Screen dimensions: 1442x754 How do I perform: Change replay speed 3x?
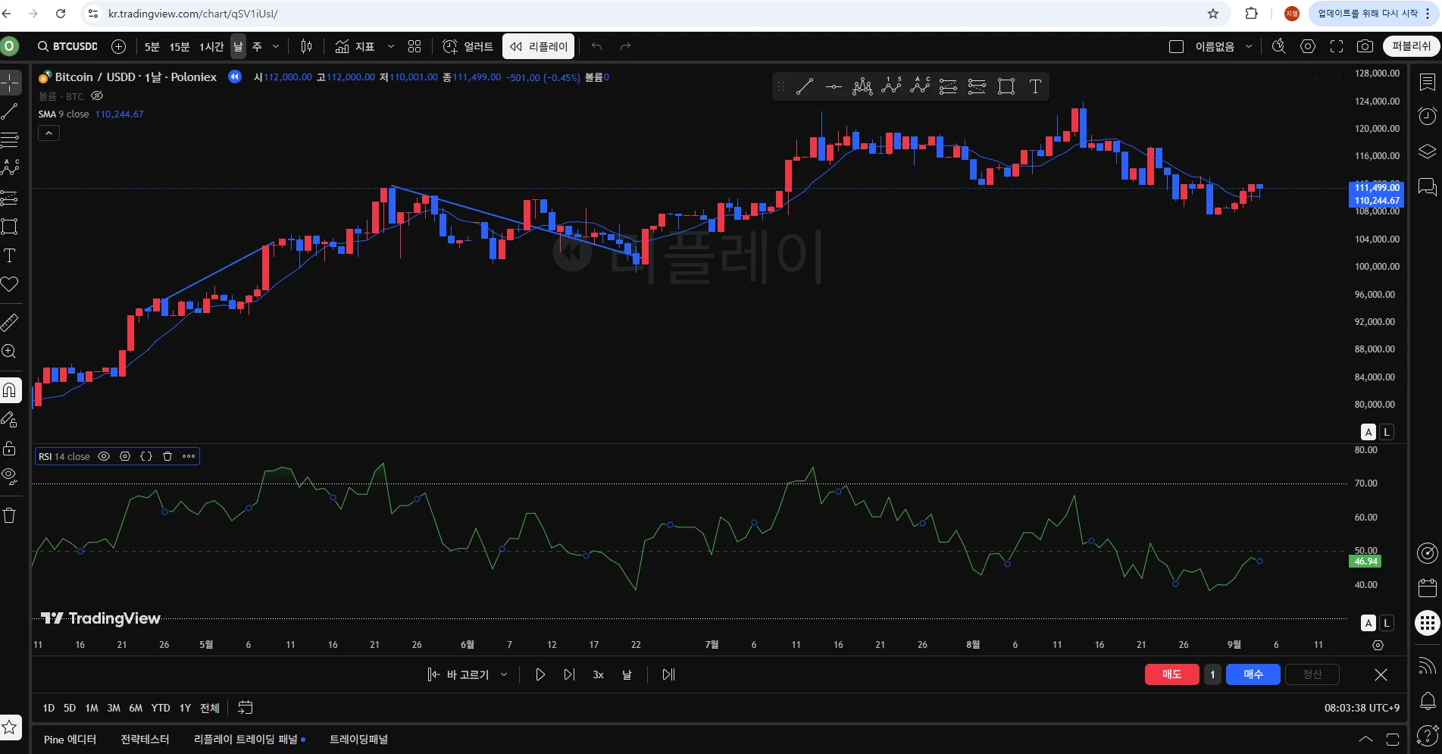(598, 674)
